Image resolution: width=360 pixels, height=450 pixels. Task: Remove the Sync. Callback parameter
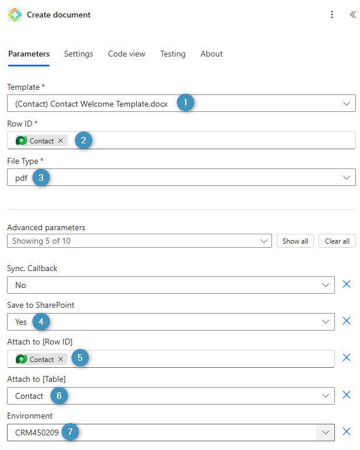[x=347, y=284]
